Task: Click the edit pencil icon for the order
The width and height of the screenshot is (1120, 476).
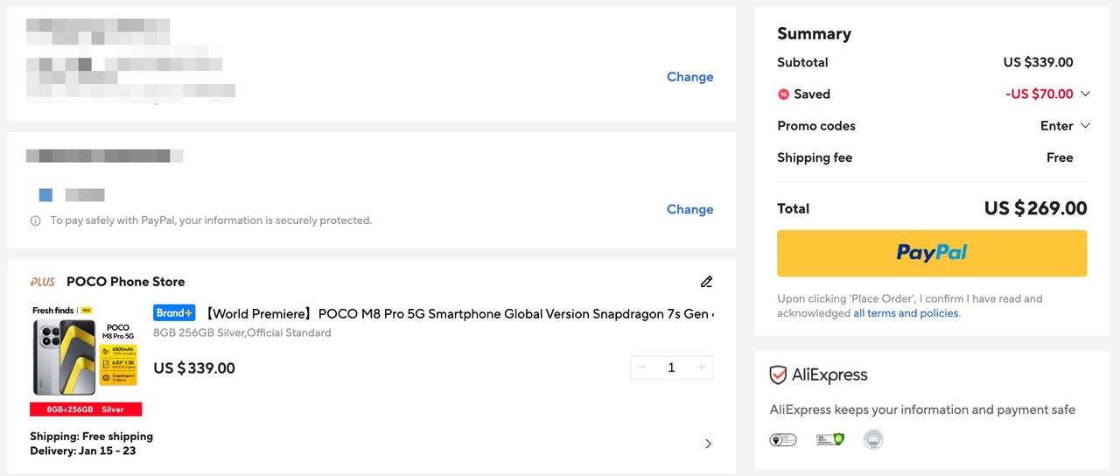Action: click(x=706, y=282)
